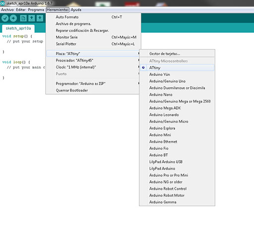The width and height of the screenshot is (254, 233).
Task: Close the Herramientas menu from menu bar
Action: tap(58, 10)
